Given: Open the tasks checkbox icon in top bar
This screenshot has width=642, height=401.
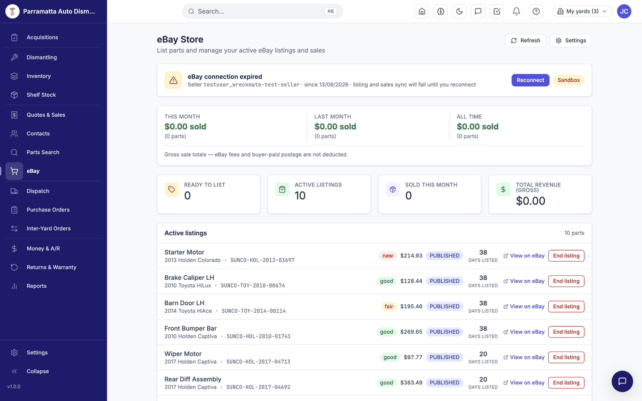Looking at the screenshot, I should pyautogui.click(x=497, y=12).
